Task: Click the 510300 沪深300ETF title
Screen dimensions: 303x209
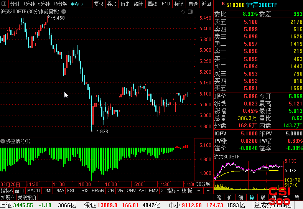Action: [x=252, y=5]
